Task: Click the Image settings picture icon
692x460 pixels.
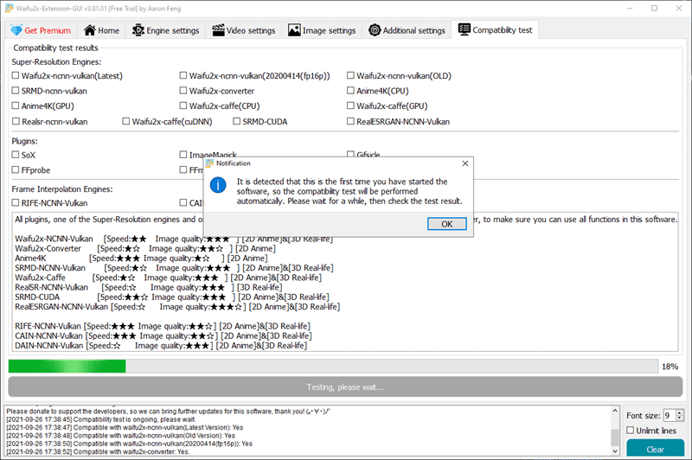Action: pos(294,30)
